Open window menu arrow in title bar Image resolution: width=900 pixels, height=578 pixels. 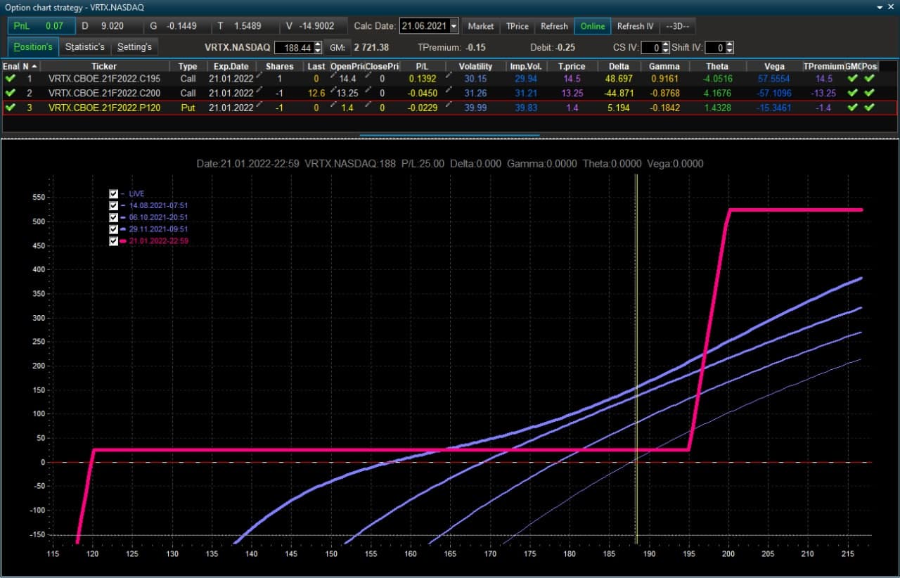click(x=881, y=7)
